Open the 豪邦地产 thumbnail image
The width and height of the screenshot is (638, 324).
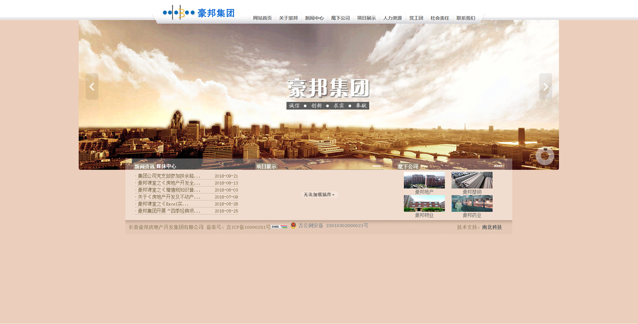point(424,180)
